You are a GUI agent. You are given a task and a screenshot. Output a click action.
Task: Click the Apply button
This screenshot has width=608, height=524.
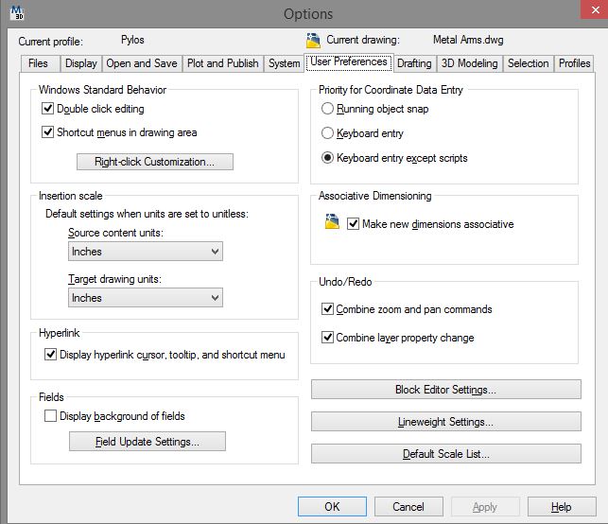pyautogui.click(x=485, y=507)
